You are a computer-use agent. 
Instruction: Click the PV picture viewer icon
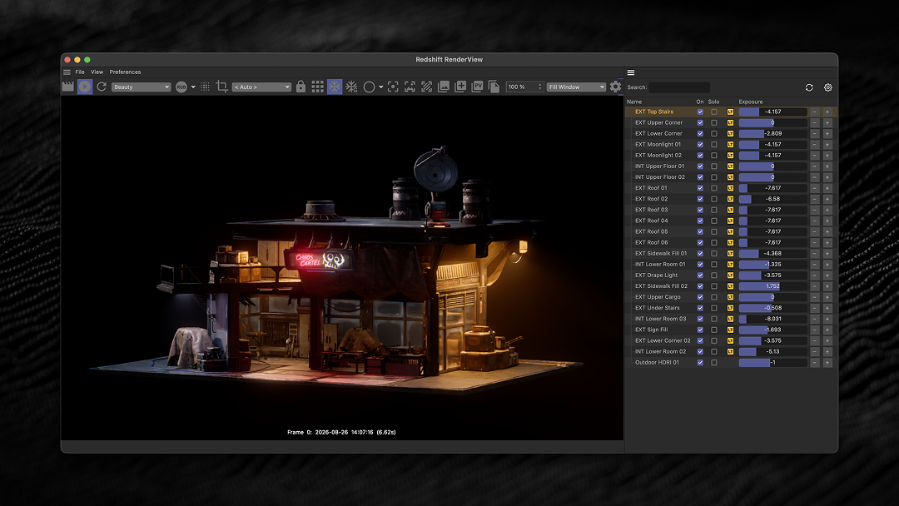477,87
